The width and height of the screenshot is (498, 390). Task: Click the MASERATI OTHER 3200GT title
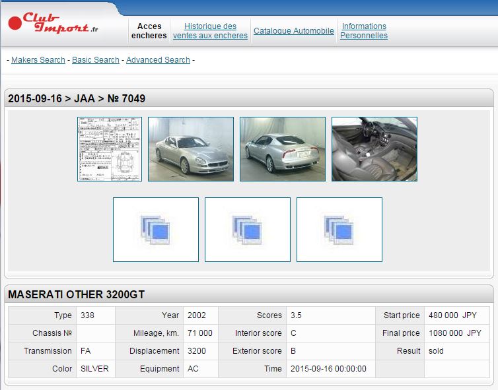tap(76, 295)
